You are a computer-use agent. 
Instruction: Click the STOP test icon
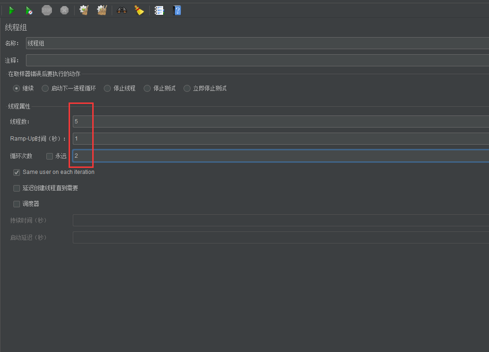coord(47,10)
